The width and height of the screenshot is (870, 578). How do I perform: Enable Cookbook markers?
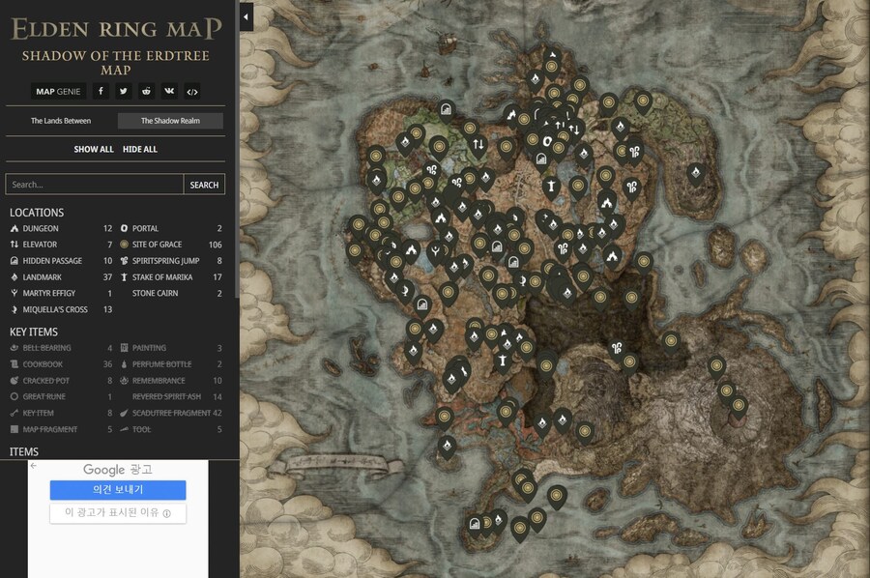[x=61, y=364]
